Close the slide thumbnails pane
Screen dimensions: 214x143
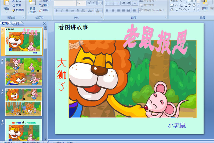(44, 23)
